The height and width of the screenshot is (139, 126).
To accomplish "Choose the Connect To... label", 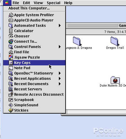I will (26, 42).
